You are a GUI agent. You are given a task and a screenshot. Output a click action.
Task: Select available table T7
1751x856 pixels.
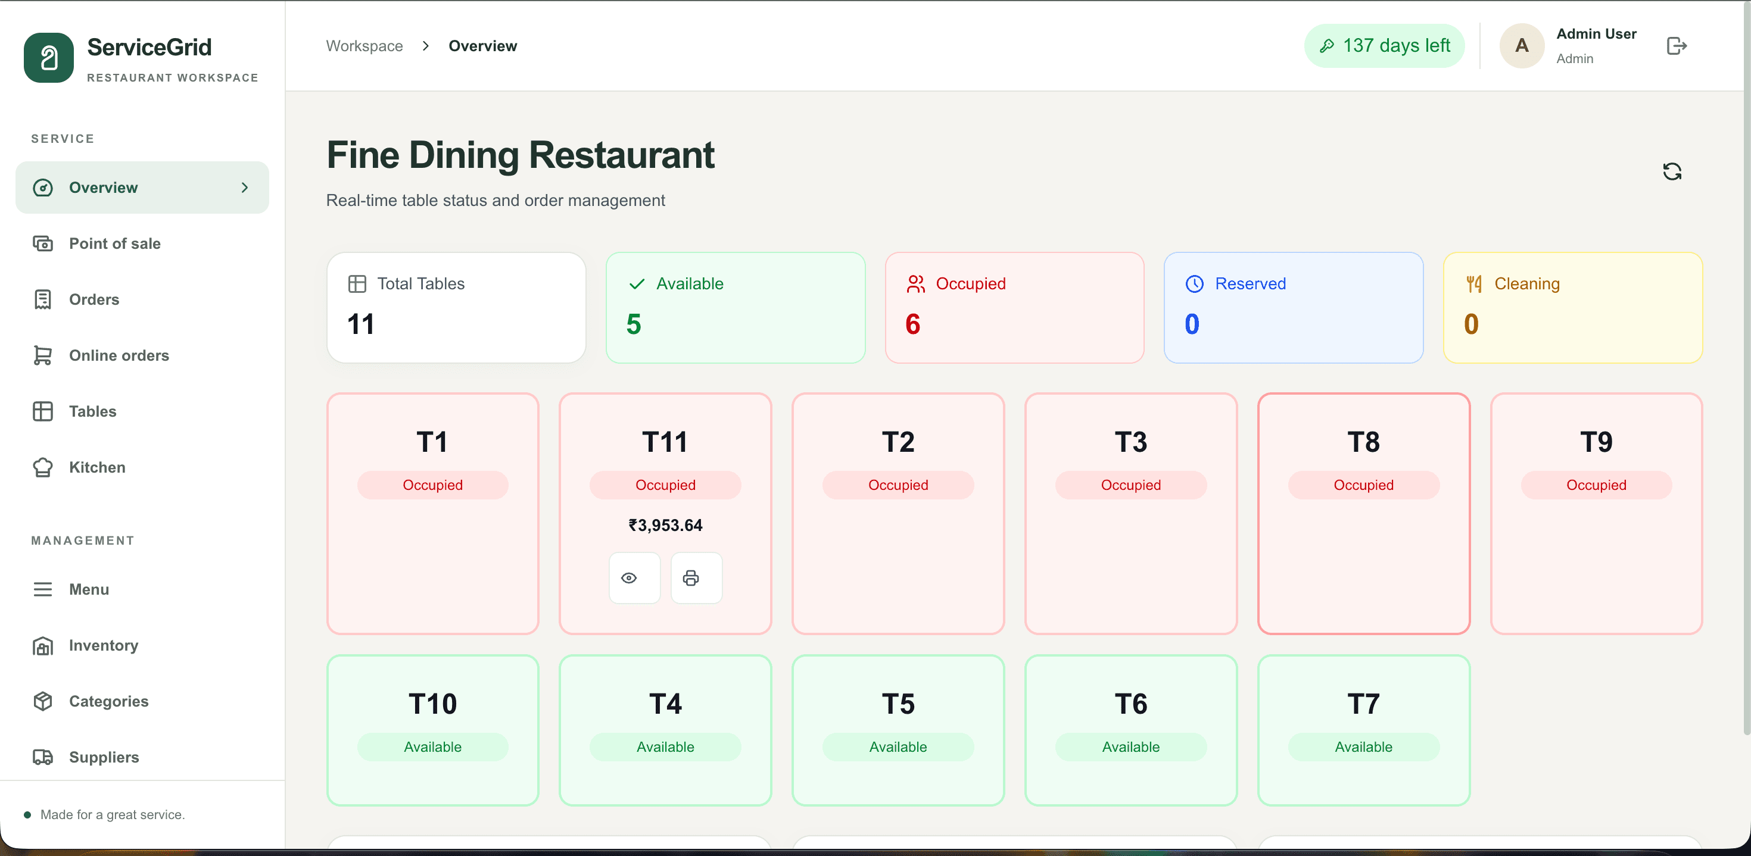point(1363,730)
